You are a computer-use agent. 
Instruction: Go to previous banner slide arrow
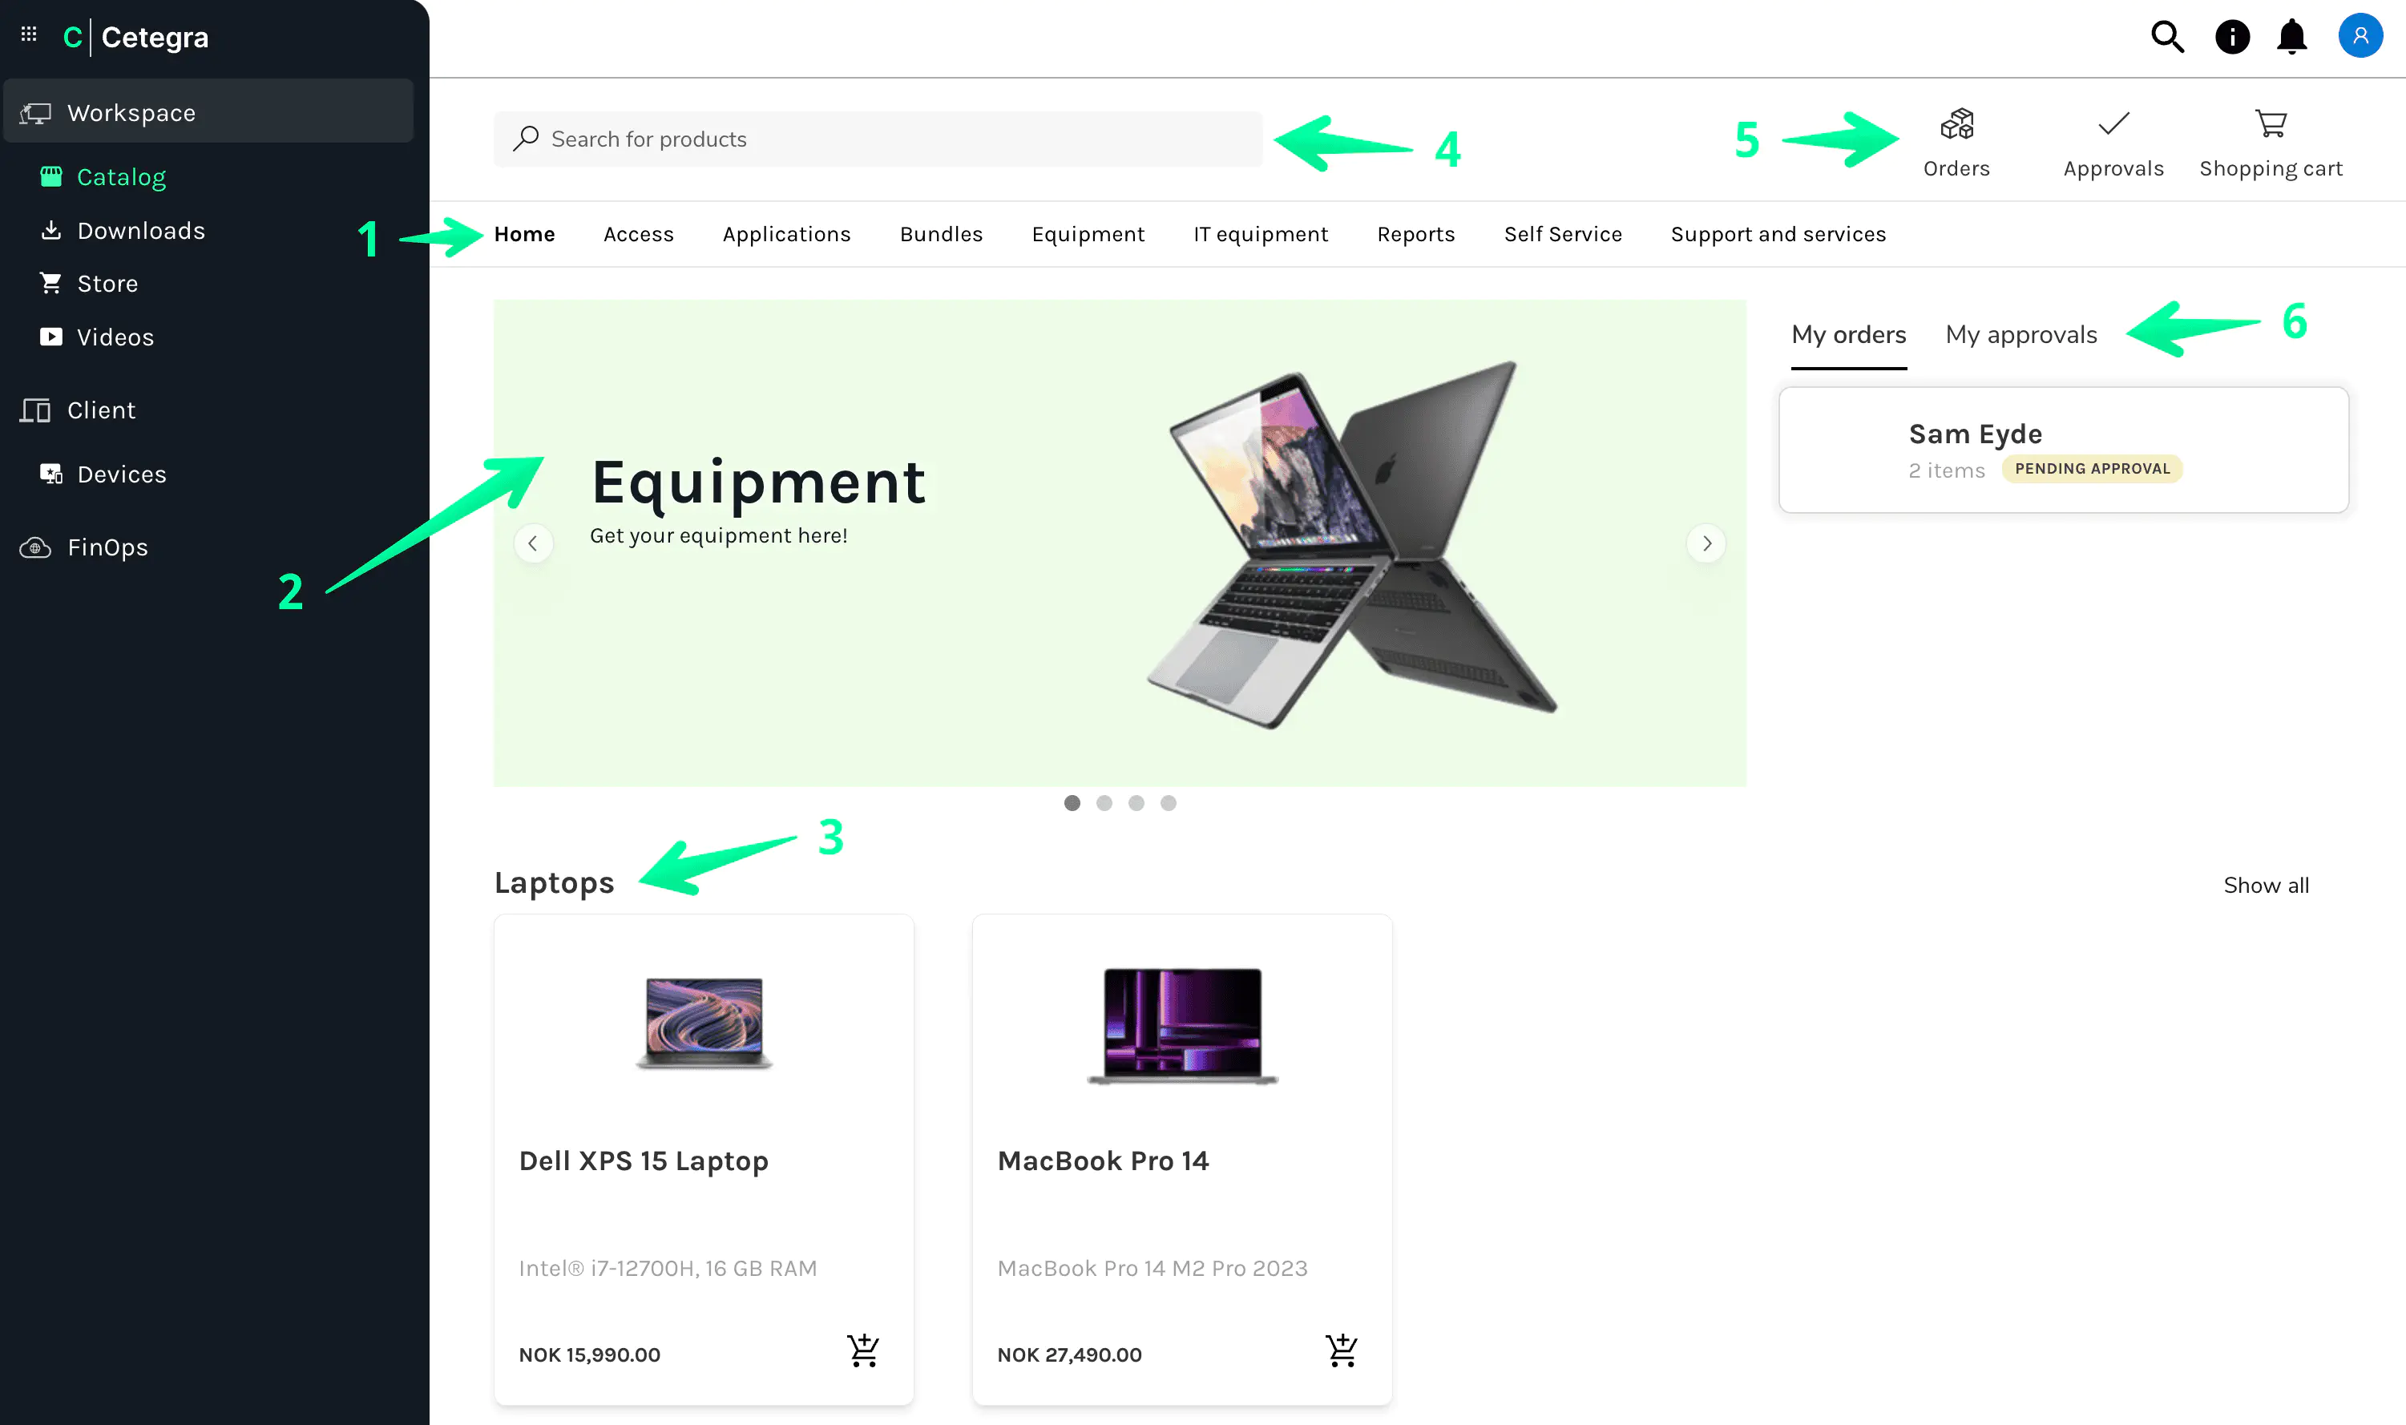click(533, 543)
